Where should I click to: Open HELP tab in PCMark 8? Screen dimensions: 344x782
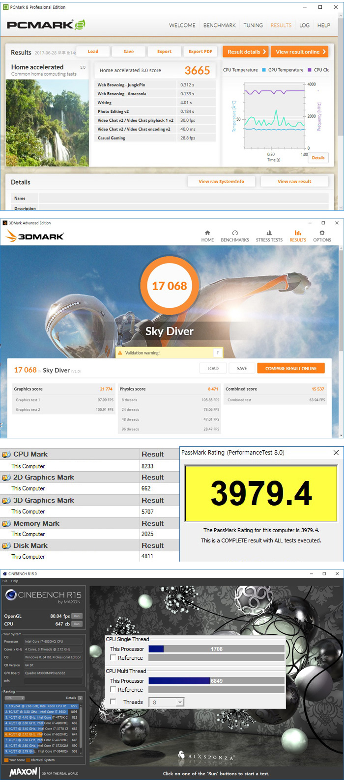pos(324,25)
